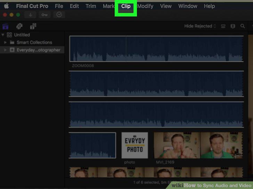Click the green zoom window button
Screen dimensions: 253x189
[18, 15]
